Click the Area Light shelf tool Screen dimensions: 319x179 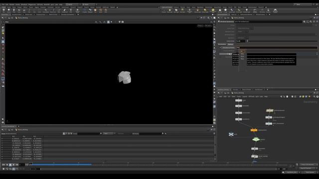pyautogui.click(x=182, y=10)
